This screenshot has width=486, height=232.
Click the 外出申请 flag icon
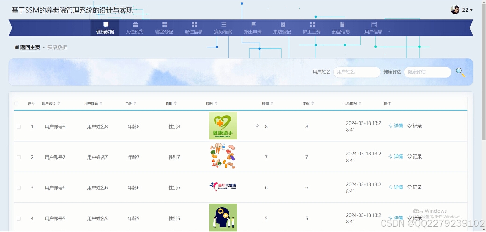(253, 25)
